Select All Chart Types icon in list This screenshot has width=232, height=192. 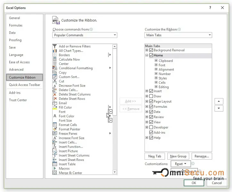point(55,51)
